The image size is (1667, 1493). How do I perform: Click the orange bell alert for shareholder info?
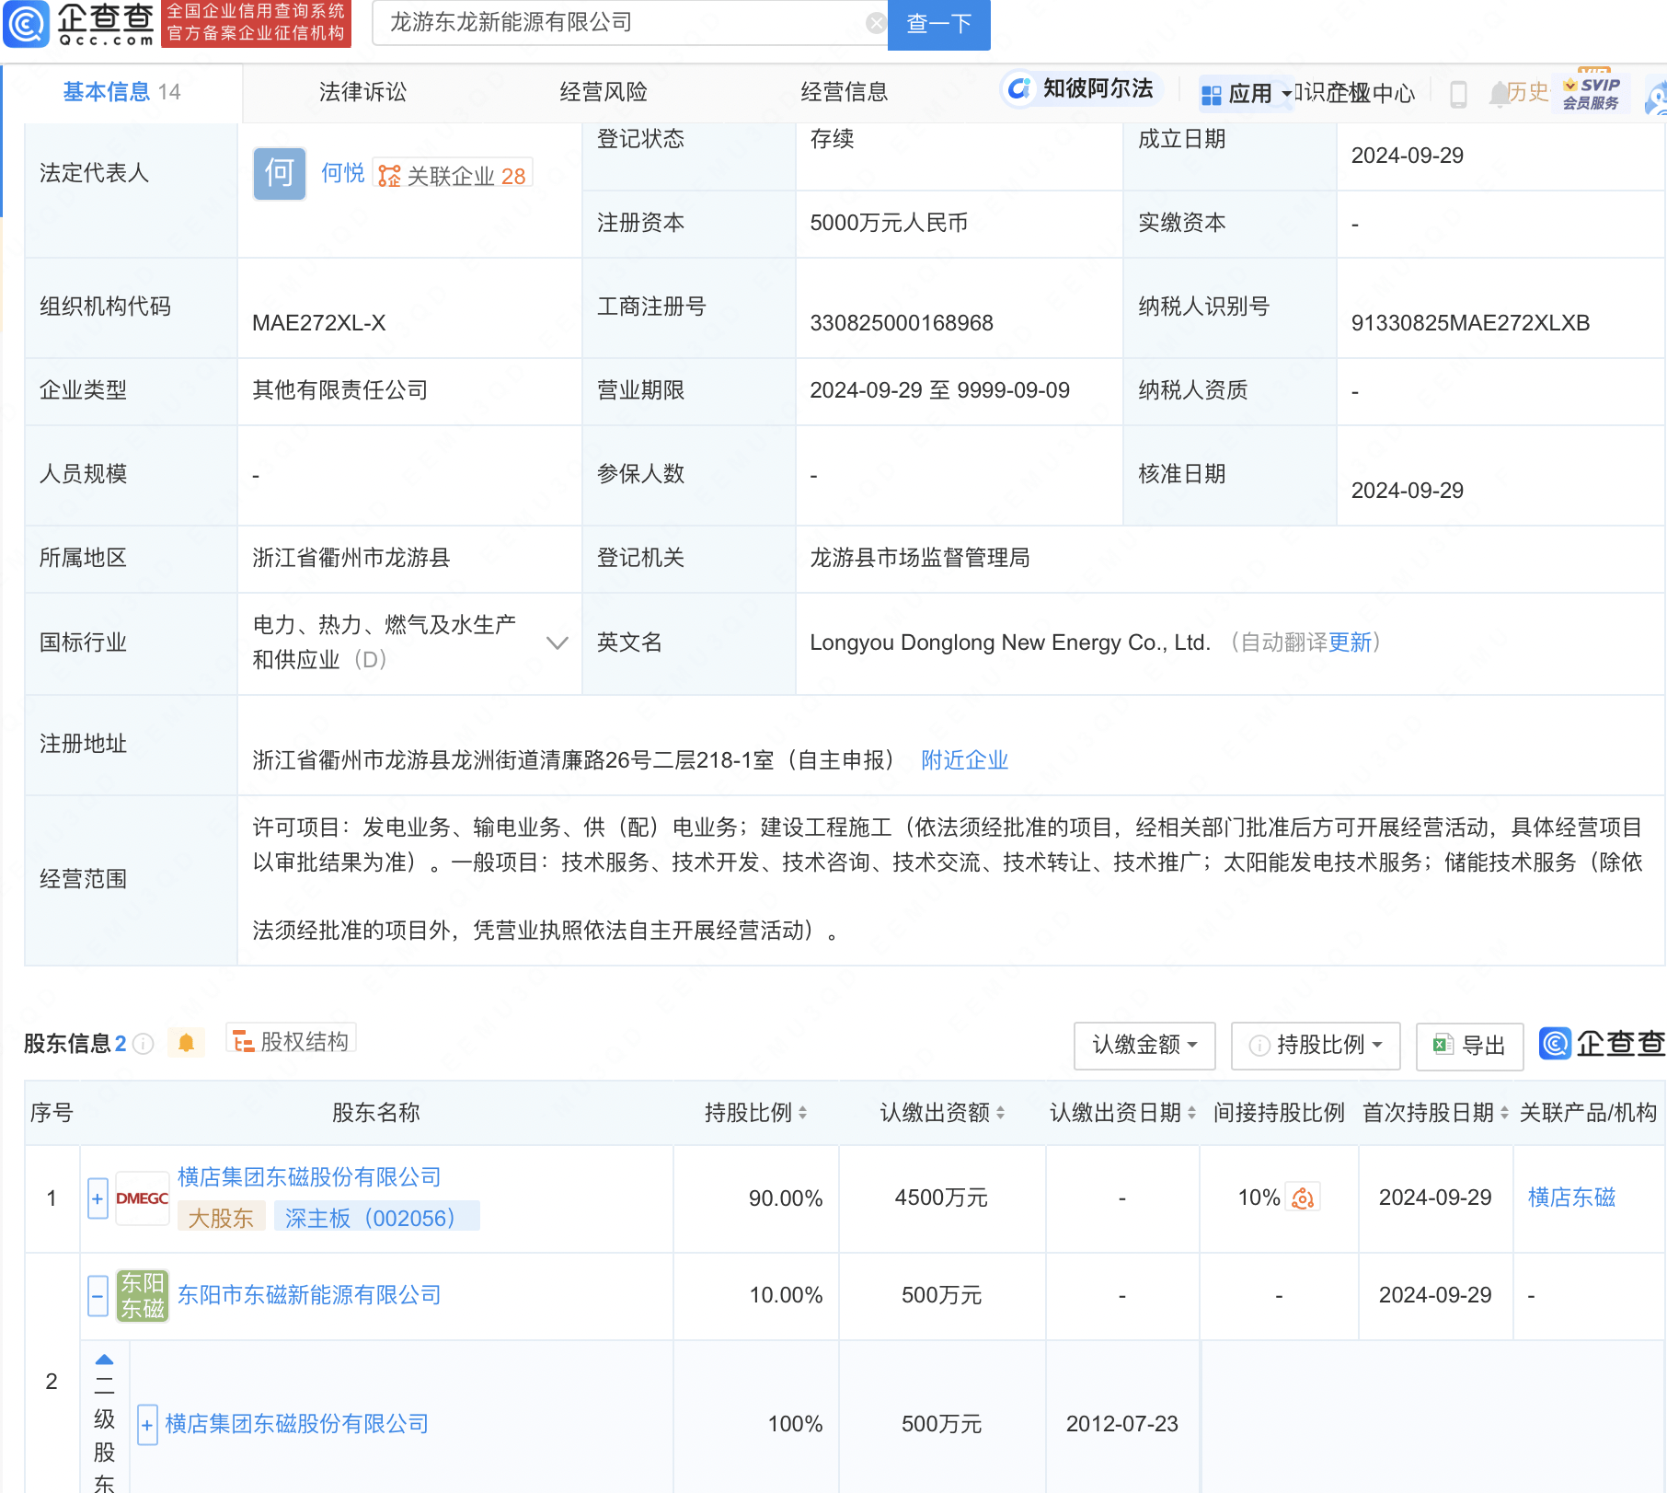point(186,1043)
